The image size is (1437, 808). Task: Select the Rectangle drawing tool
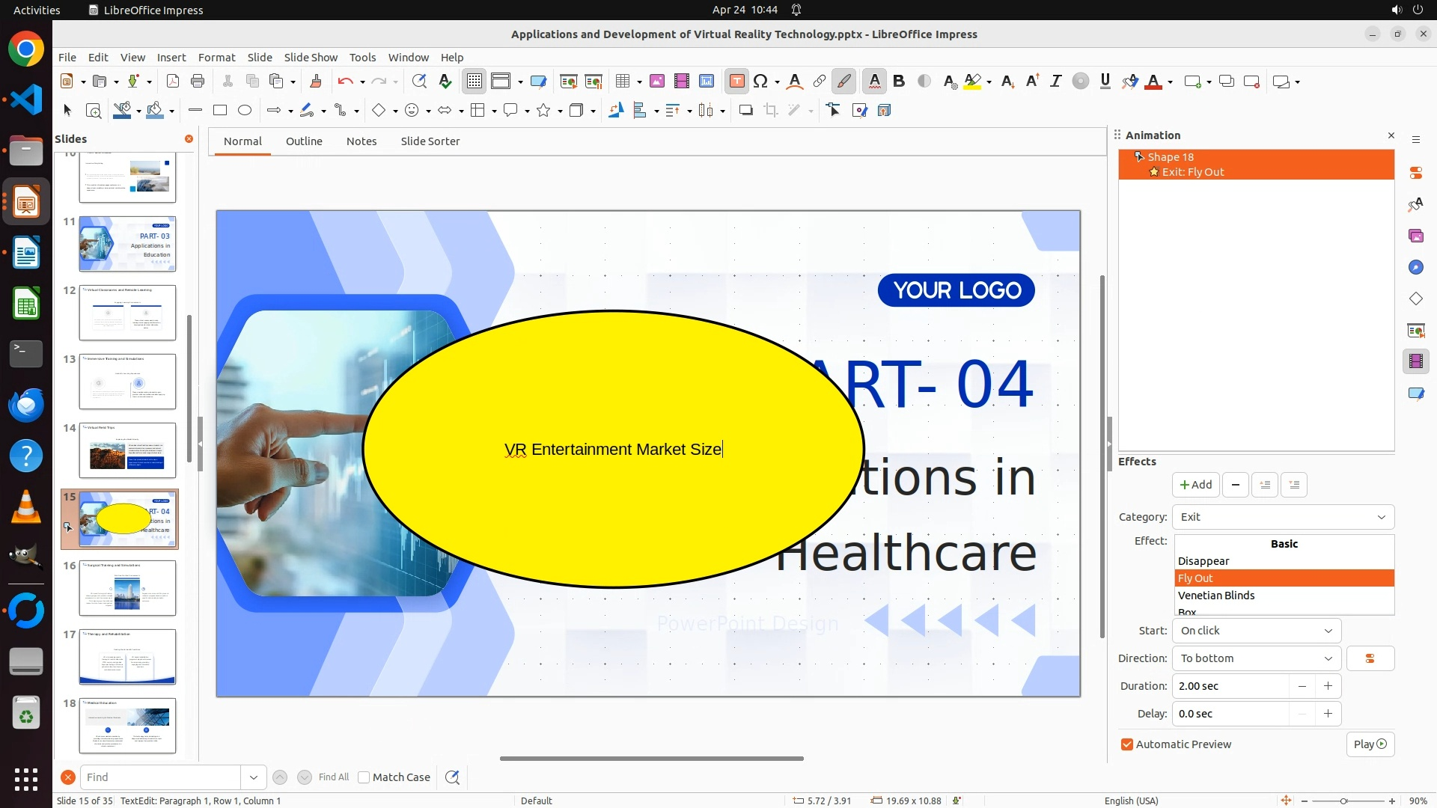220,111
